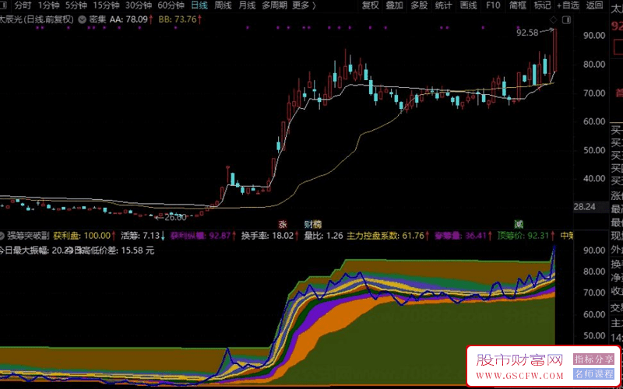The height and width of the screenshot is (389, 623).
Task: Open the 多股 multi-stock view
Action: (419, 5)
